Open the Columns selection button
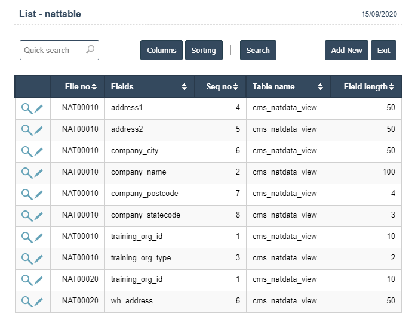 [x=161, y=51]
